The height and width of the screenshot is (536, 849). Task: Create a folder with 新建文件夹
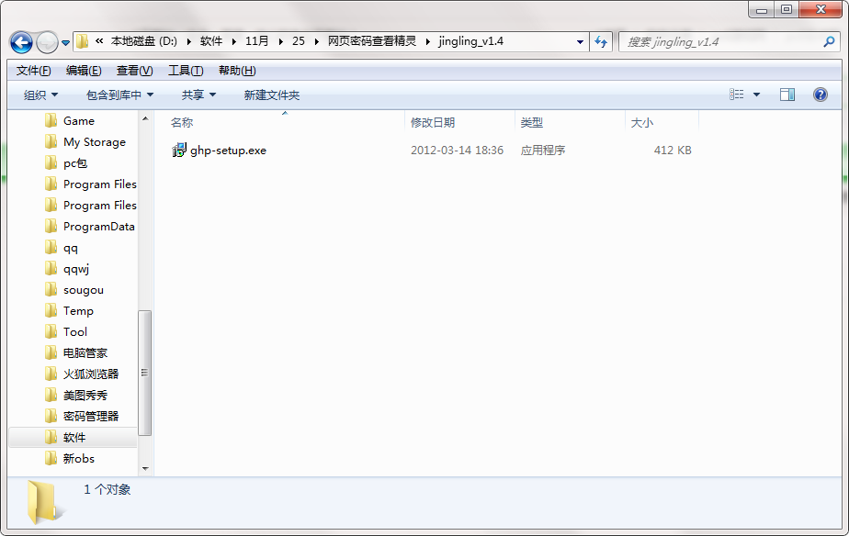[x=272, y=95]
